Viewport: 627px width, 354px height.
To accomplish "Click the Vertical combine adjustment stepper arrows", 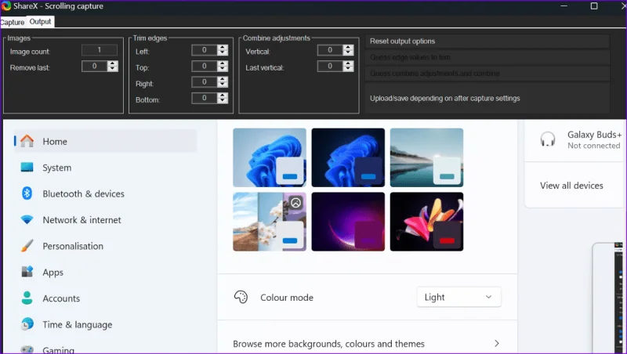I will point(348,50).
